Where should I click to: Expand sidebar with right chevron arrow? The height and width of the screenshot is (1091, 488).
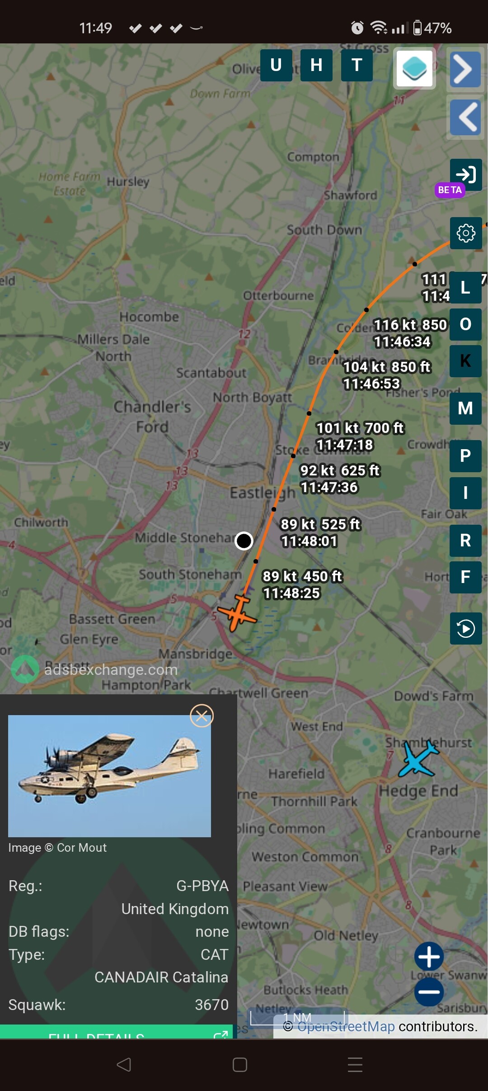[x=465, y=69]
